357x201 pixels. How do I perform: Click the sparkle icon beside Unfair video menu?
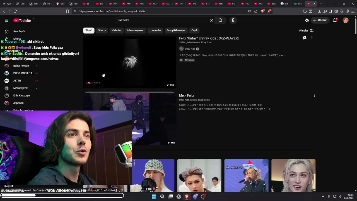(305, 38)
